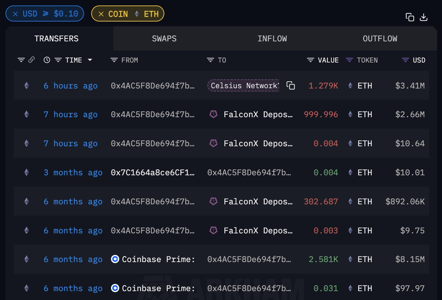Click the 302.687 value cell
This screenshot has width=442, height=300.
pos(321,201)
